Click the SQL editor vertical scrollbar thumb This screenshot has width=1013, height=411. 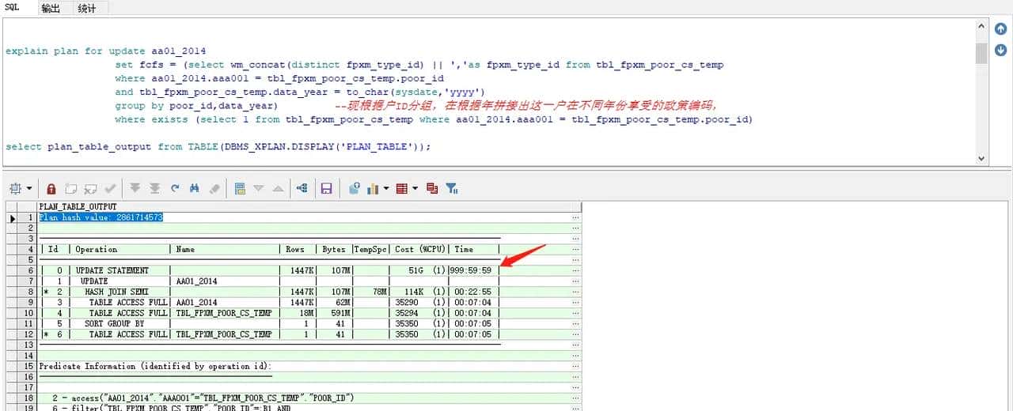tap(981, 53)
